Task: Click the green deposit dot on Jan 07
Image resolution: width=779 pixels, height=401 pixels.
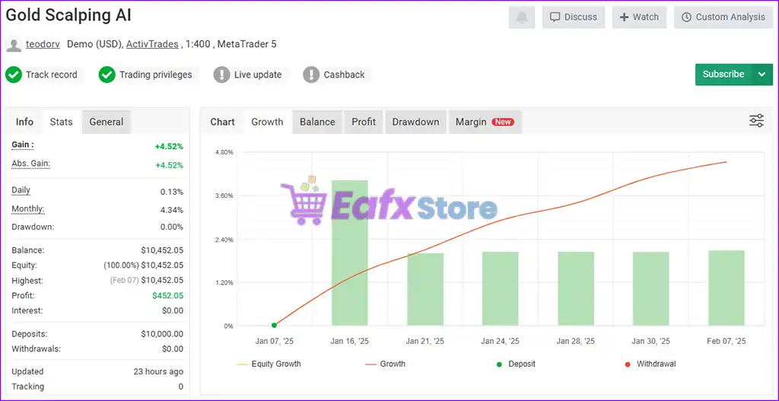Action: click(274, 325)
